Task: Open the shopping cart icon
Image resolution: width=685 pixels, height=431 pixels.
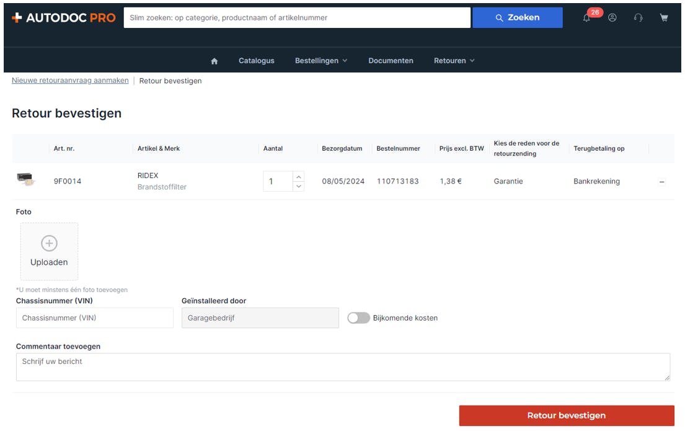Action: click(664, 18)
